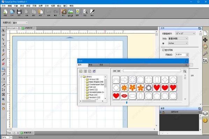Open the 效果 Effects menu
Image resolution: width=209 pixels, height=139 pixels.
pos(41,6)
